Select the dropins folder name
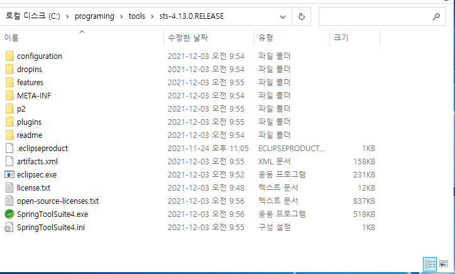This screenshot has width=455, height=274. point(30,70)
